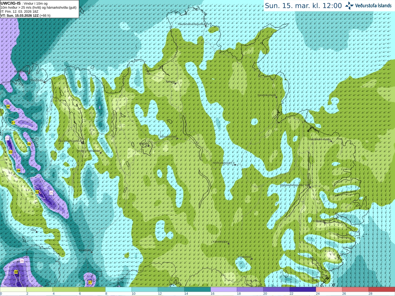The image size is (395, 296).
Task: Click the Raufarhafnarflugvöllur station label
Action: pyautogui.click(x=191, y=24)
